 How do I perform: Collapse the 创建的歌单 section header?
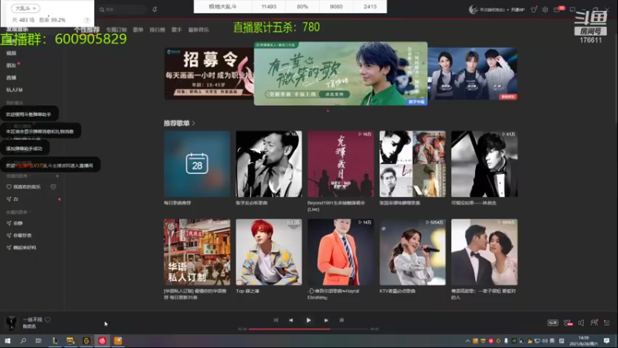(x=19, y=176)
